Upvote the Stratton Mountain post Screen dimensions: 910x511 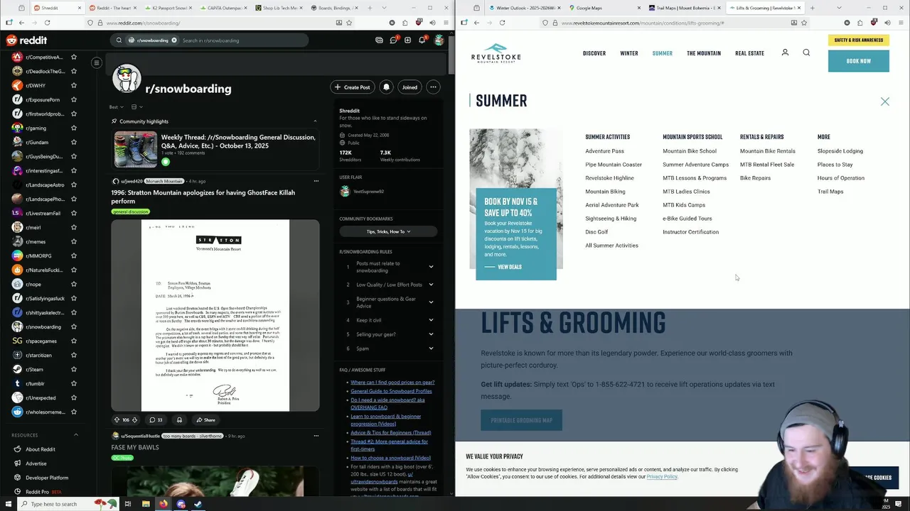[117, 419]
